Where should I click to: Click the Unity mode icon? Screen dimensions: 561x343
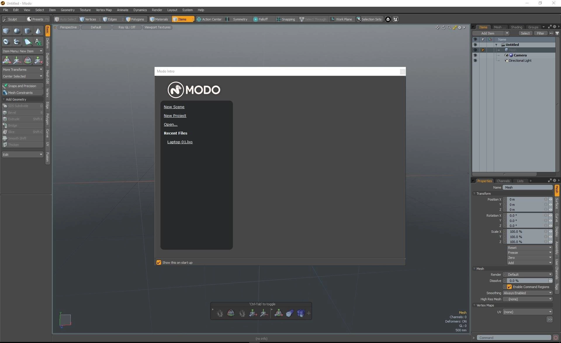click(388, 19)
